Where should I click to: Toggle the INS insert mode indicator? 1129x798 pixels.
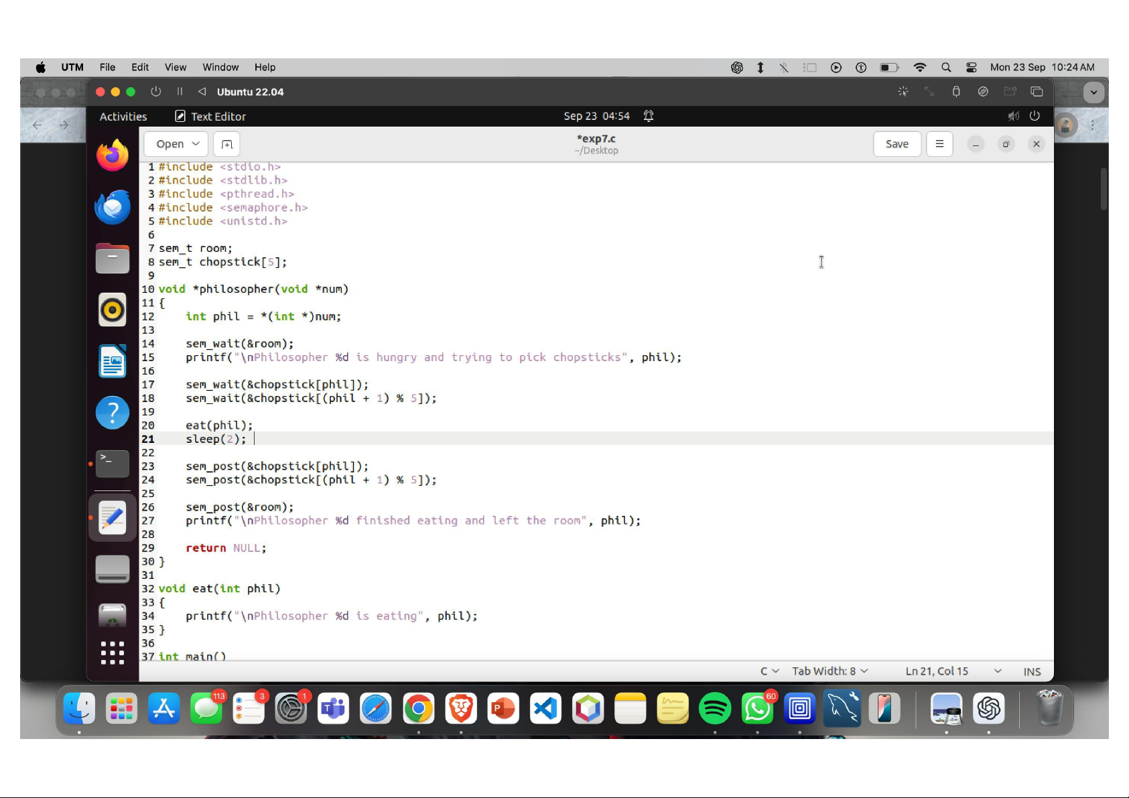[1032, 671]
